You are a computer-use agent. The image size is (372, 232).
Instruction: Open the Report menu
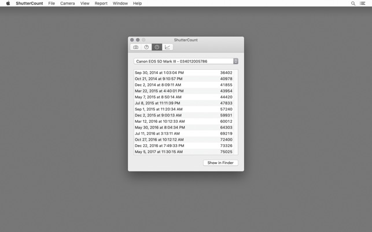(x=101, y=3)
